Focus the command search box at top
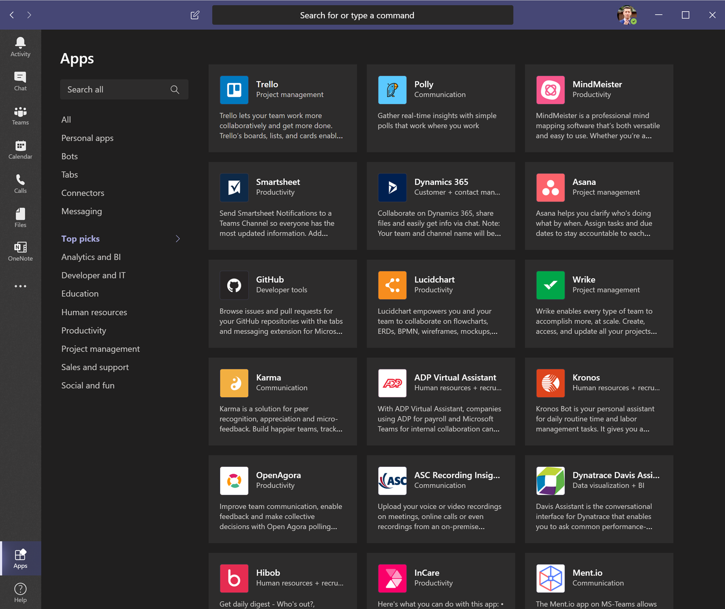 click(362, 15)
